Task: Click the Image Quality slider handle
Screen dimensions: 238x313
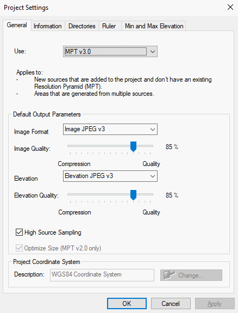Action: click(x=133, y=146)
